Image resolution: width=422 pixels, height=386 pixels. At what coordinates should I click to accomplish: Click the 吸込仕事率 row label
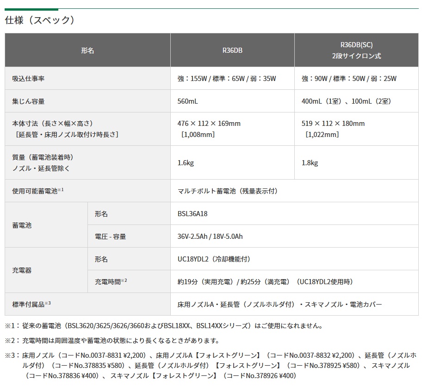[x=87, y=78]
